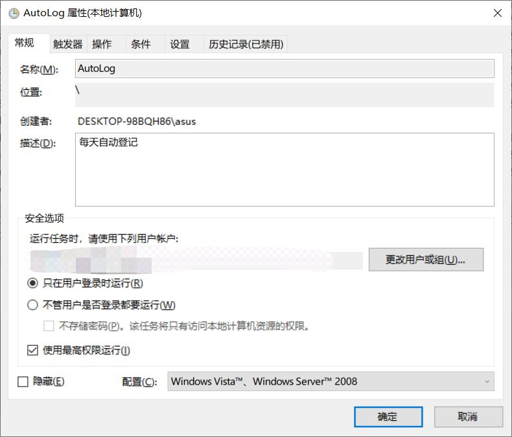Click the 名称 field containing AutoLog
The height and width of the screenshot is (437, 512).
(285, 69)
